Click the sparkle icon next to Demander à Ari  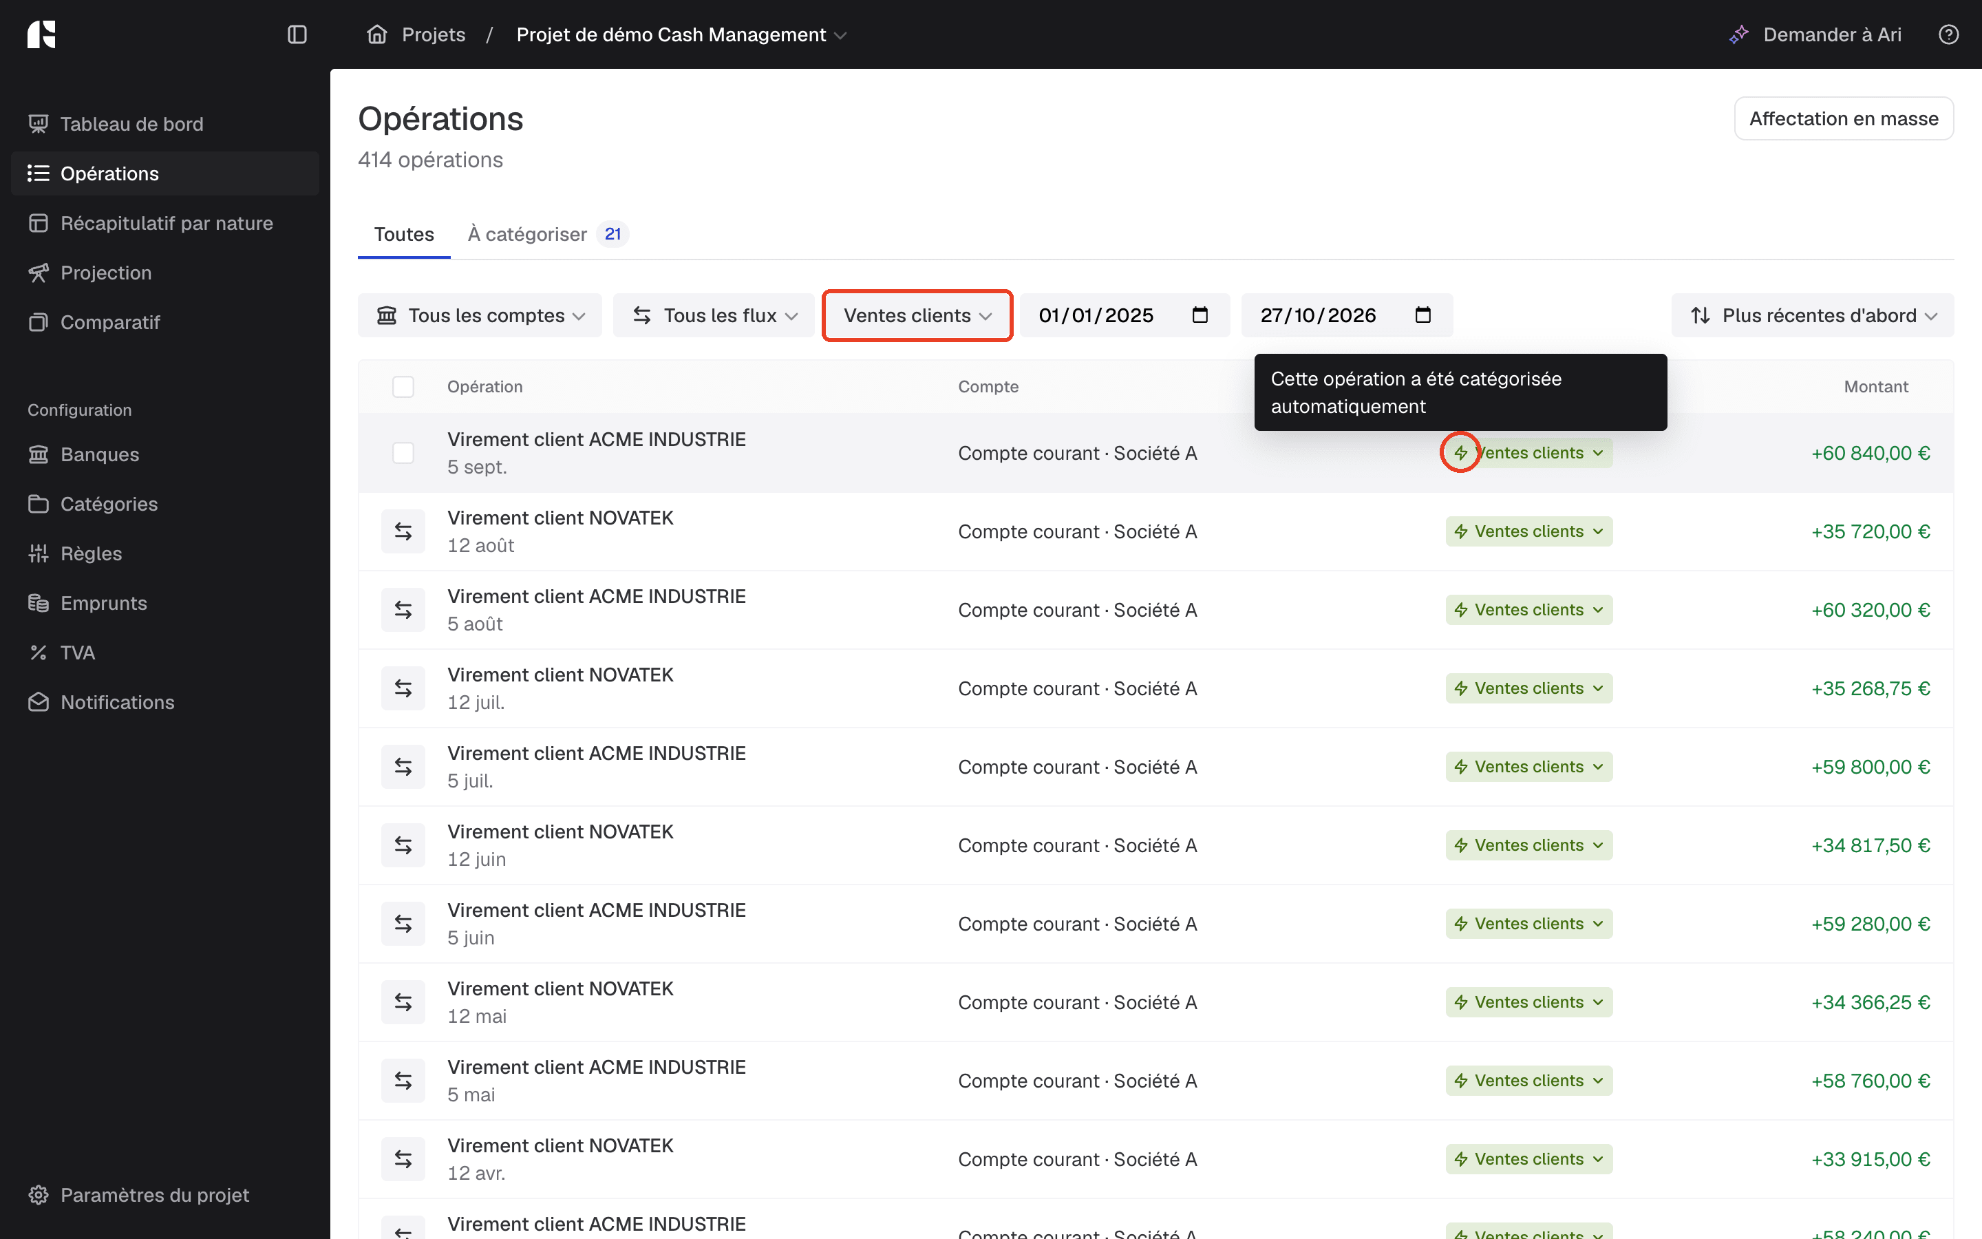1739,34
